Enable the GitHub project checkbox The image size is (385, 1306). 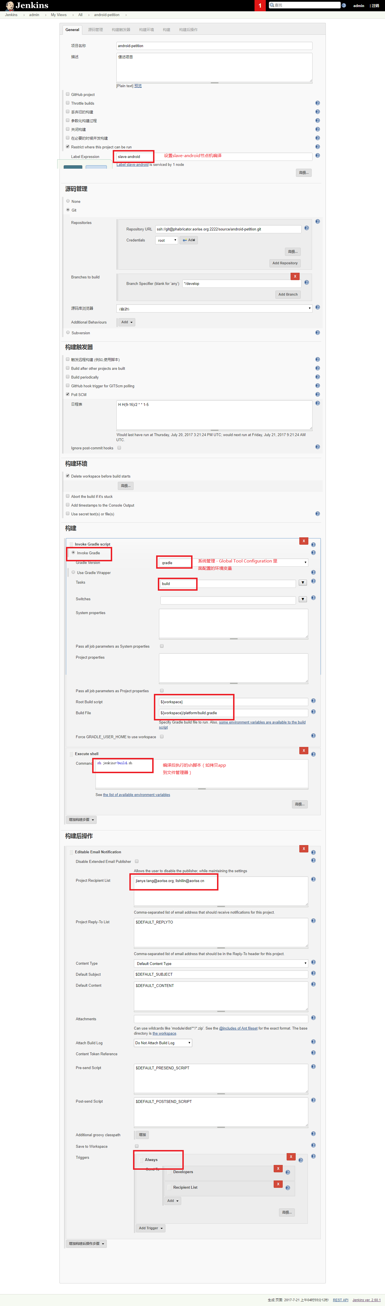coord(67,94)
